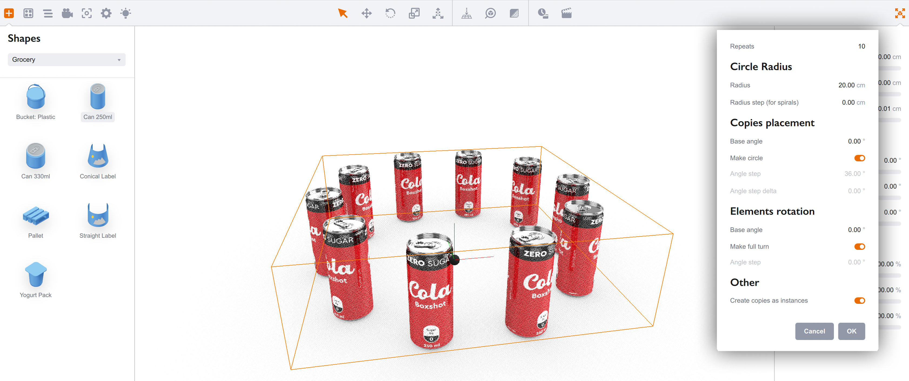Disable Create copies as instances
Screen dimensions: 909x381
click(860, 300)
